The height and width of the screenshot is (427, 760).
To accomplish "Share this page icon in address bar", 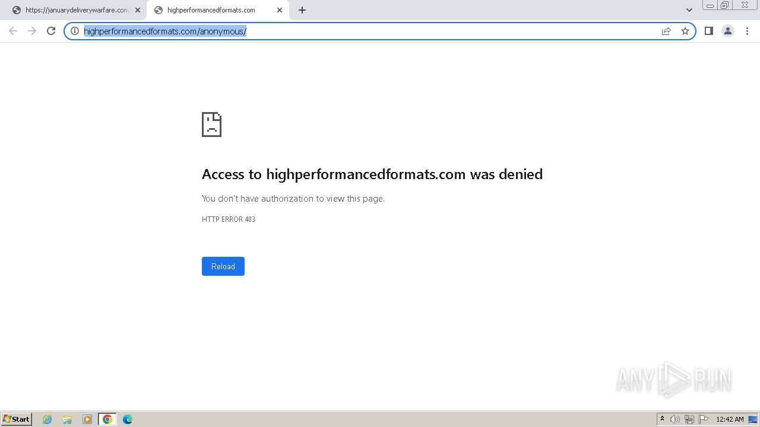I will 666,31.
